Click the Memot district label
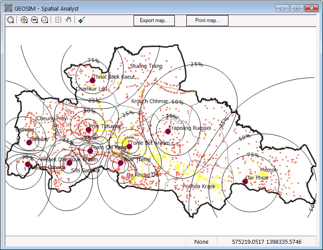This screenshot has width=323, height=250. (268, 170)
